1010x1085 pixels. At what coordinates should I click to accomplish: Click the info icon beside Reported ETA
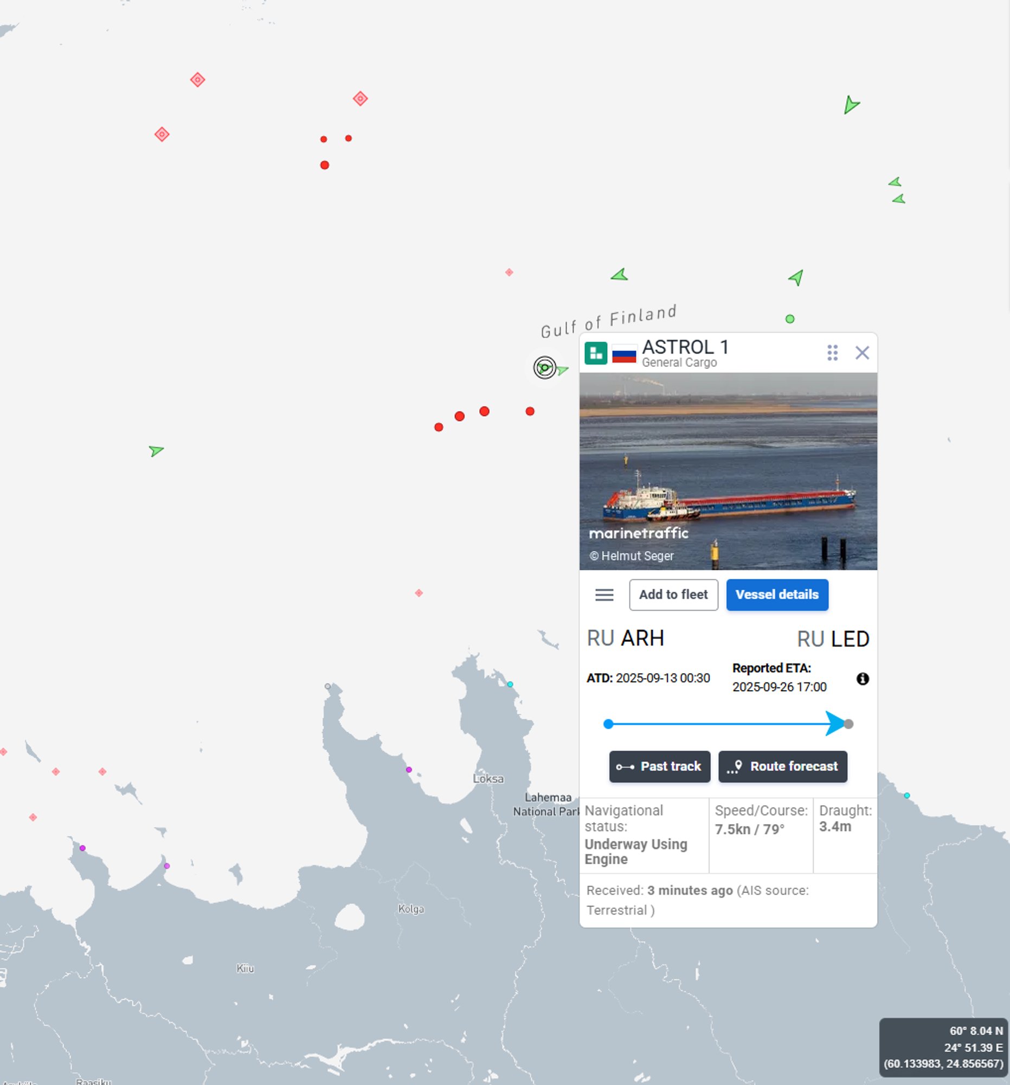point(862,679)
